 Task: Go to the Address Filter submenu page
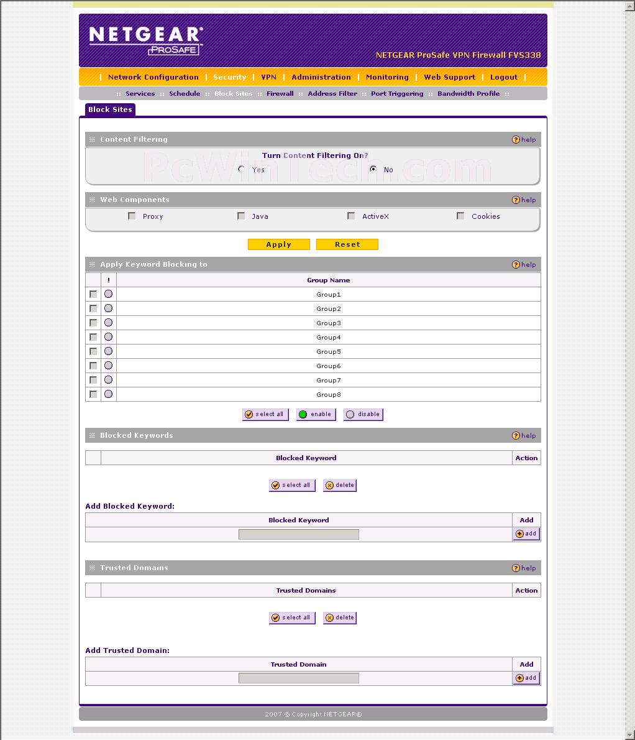pos(332,94)
